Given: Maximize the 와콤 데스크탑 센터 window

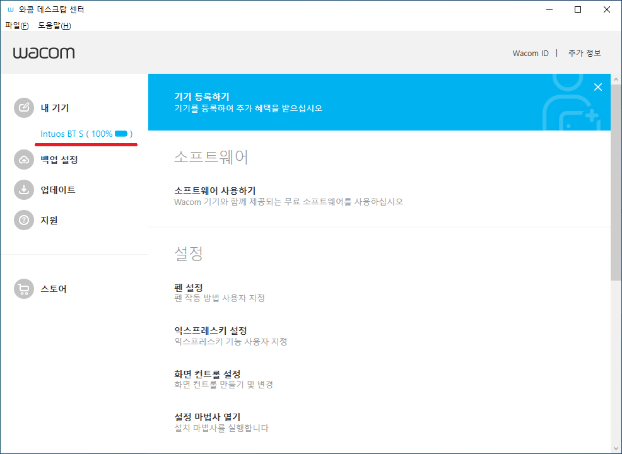Looking at the screenshot, I should tap(578, 9).
